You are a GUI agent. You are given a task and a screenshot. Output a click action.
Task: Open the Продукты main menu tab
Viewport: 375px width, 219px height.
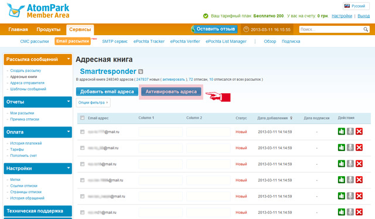pos(48,29)
